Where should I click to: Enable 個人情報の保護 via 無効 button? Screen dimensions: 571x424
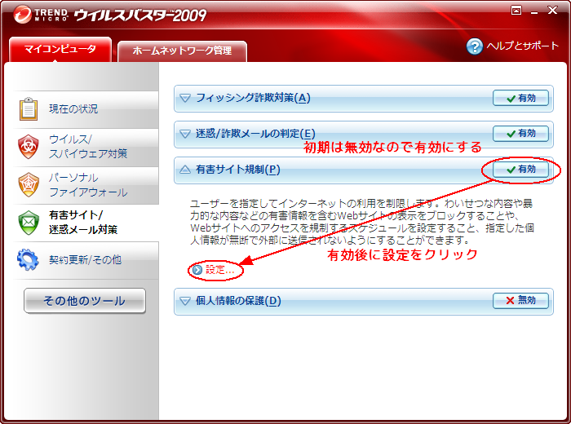click(520, 301)
